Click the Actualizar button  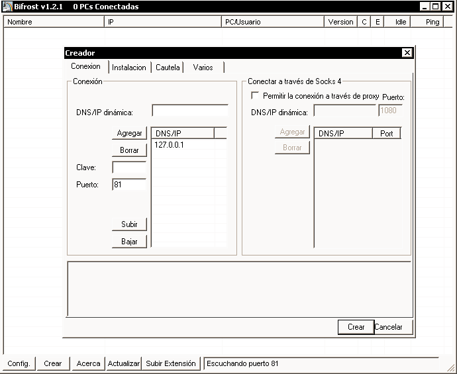pos(124,363)
